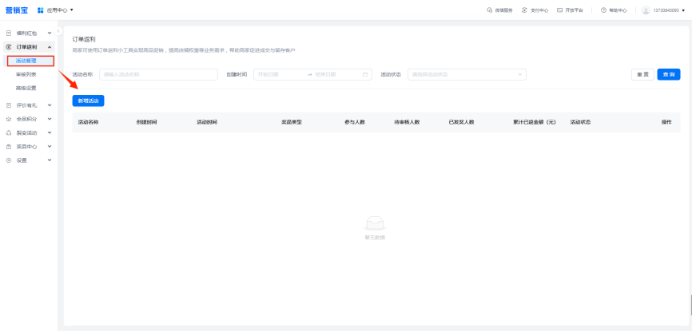
Task: Open the 应用中心 dropdown arrow
Action: point(72,10)
